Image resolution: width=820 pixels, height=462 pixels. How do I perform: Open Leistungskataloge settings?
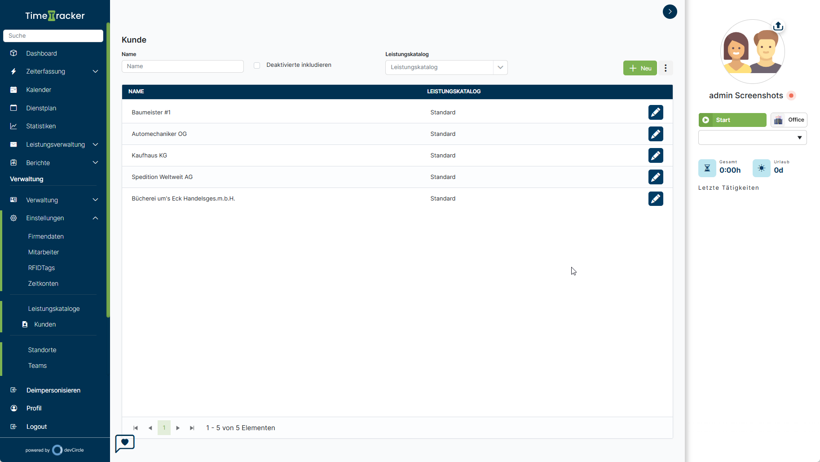point(54,309)
